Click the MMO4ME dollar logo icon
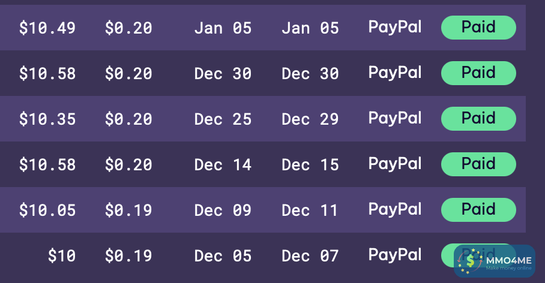545x283 pixels. (471, 262)
